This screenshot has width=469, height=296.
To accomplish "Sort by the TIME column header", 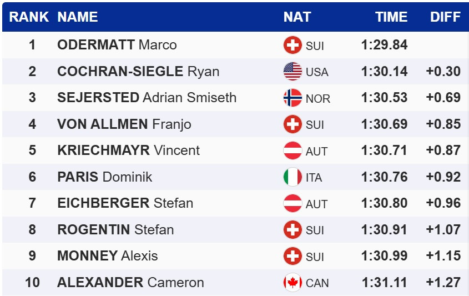I will [391, 17].
